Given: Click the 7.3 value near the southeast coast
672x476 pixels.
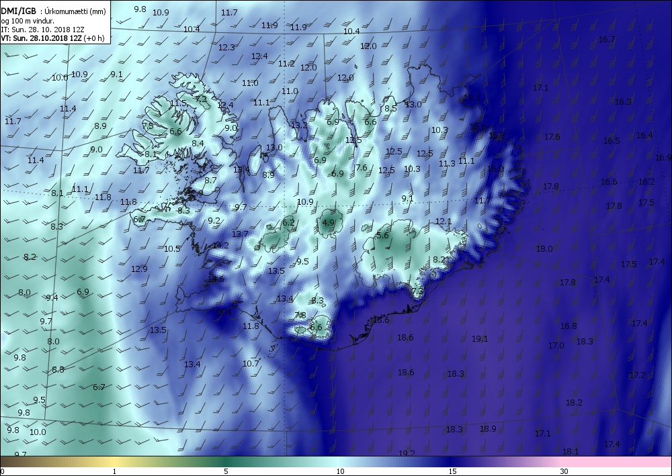Looking at the screenshot, I should 417,291.
